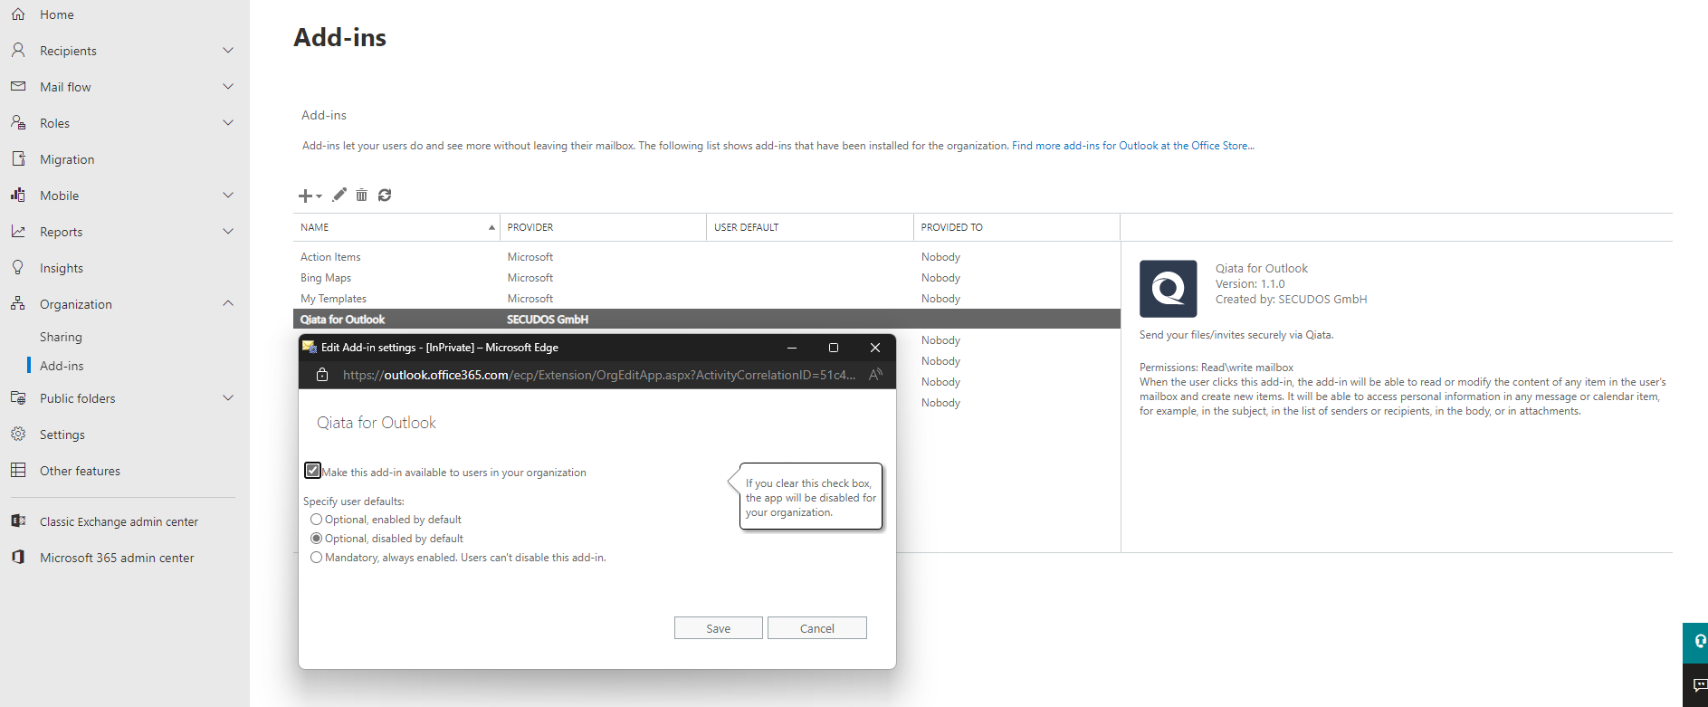The width and height of the screenshot is (1708, 707).
Task: Click the Organization hierarchy icon
Action: [x=18, y=304]
